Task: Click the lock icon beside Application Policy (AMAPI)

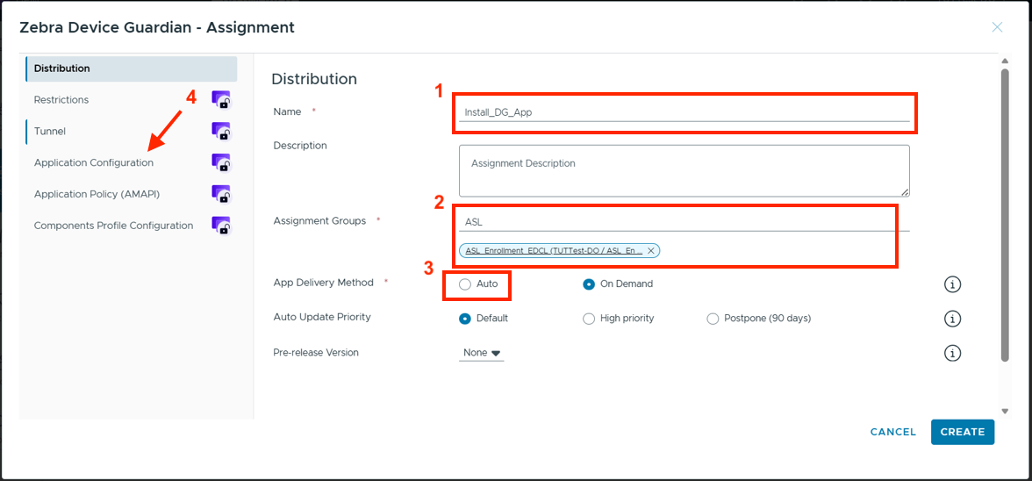Action: point(220,194)
